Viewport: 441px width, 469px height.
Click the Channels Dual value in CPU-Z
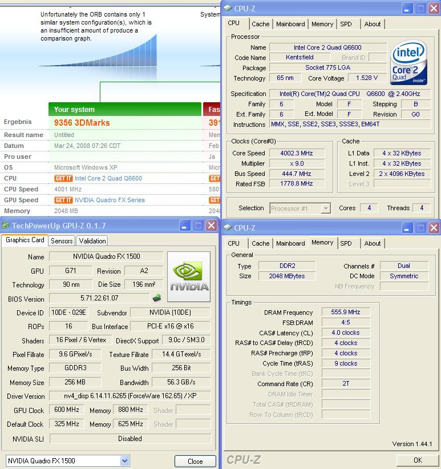(404, 266)
